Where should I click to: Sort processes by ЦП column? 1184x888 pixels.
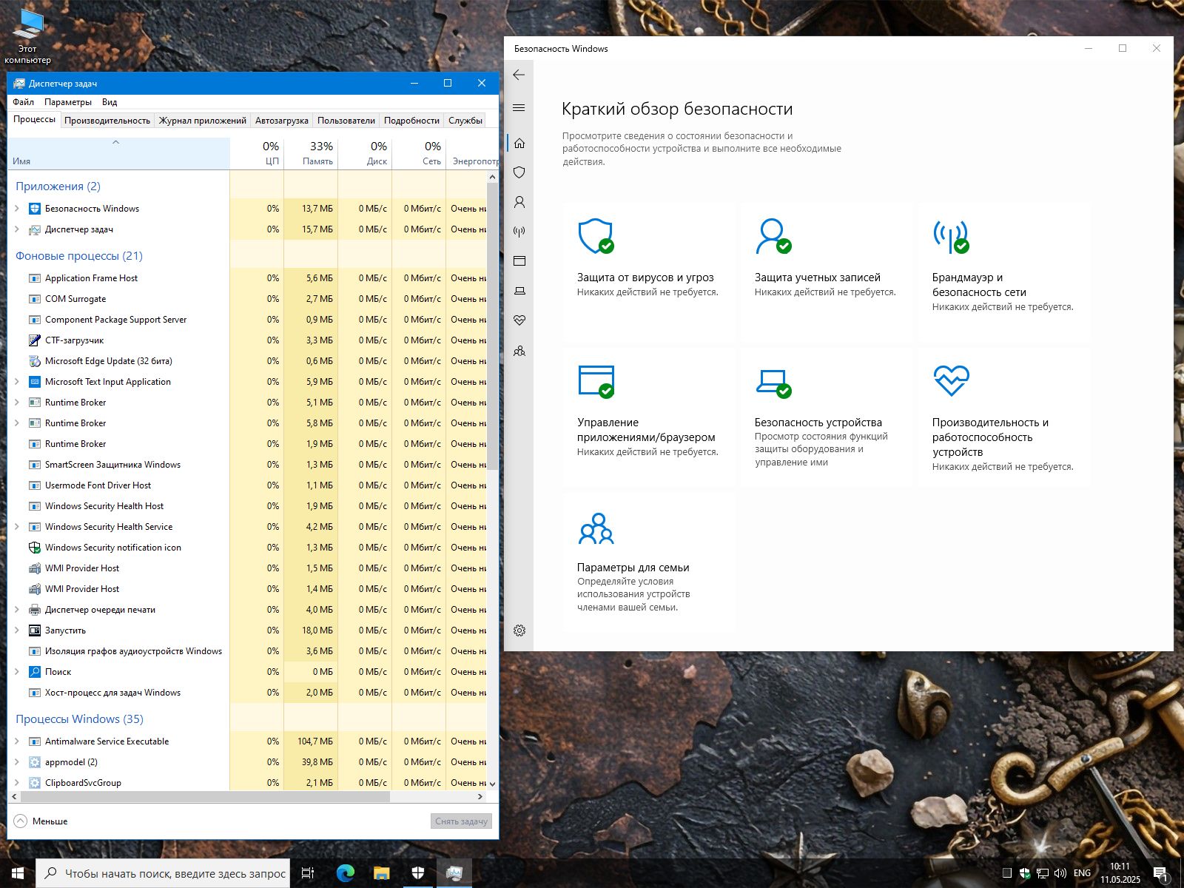click(257, 153)
